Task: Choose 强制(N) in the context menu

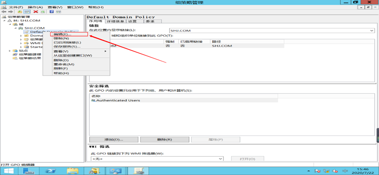Action: click(x=76, y=38)
